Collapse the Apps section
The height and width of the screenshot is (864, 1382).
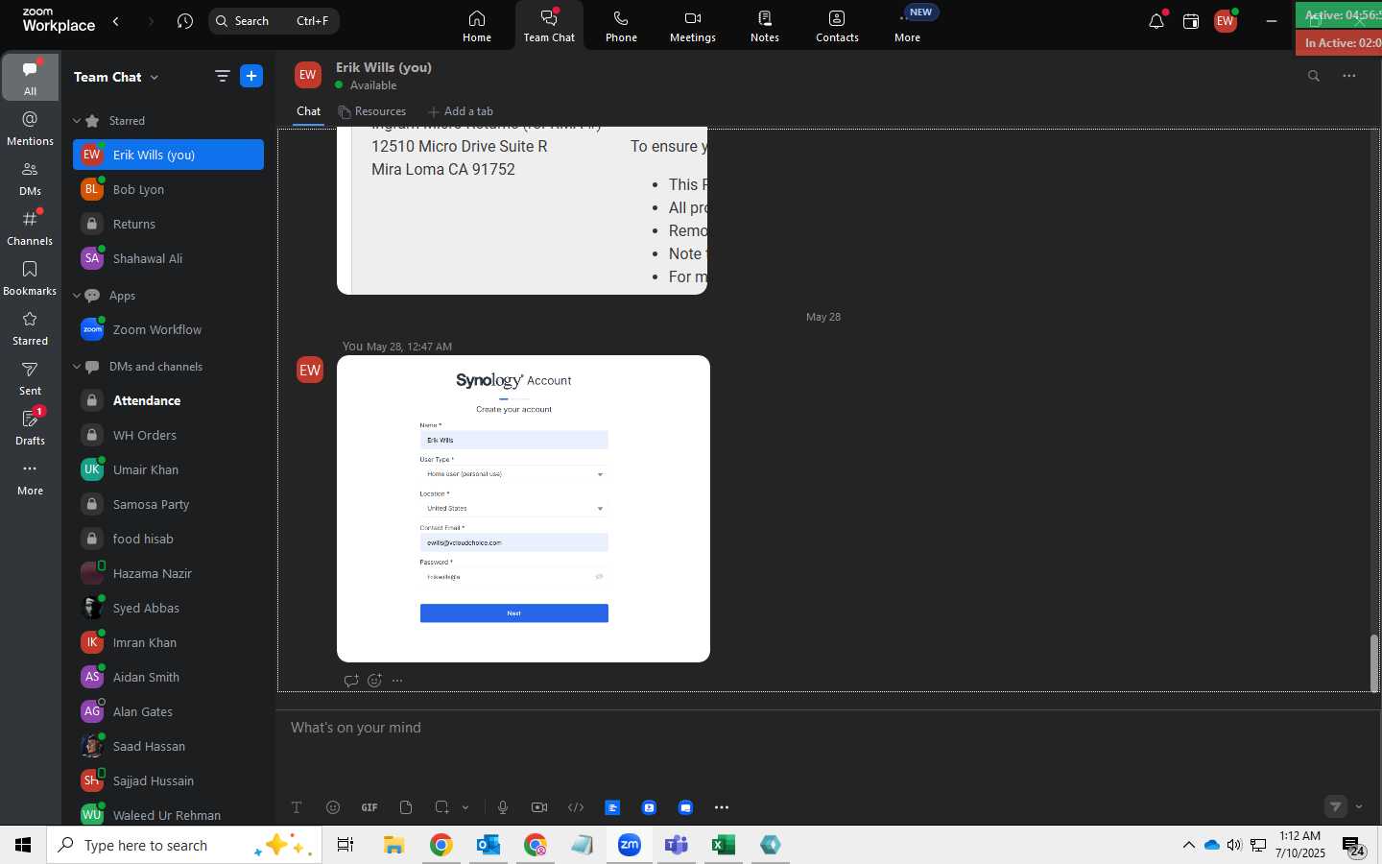[x=77, y=296]
